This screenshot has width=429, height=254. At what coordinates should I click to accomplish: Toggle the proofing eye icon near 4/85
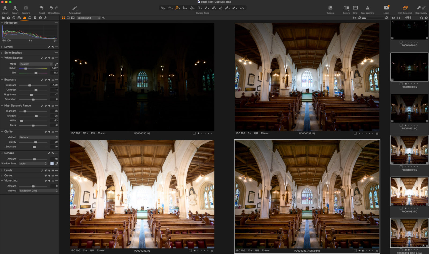393,18
